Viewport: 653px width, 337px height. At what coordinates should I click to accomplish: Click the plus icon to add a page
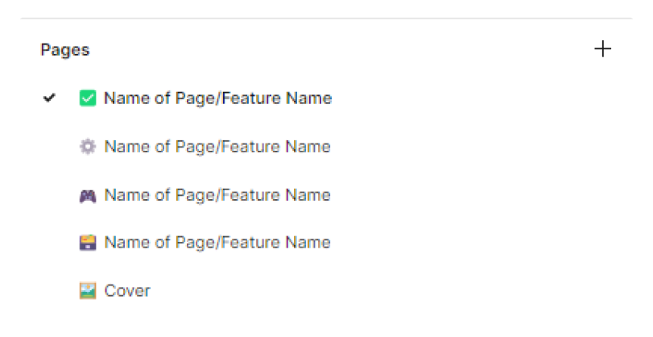coord(602,49)
